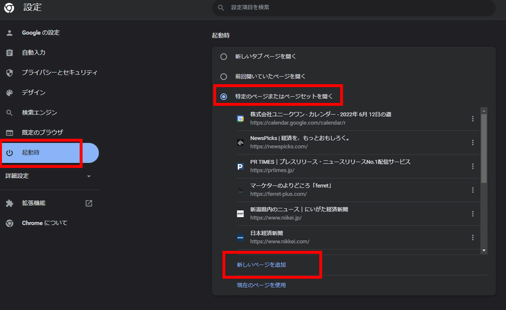
Task: Open 拡張機能 from the sidebar
Action: pos(34,203)
